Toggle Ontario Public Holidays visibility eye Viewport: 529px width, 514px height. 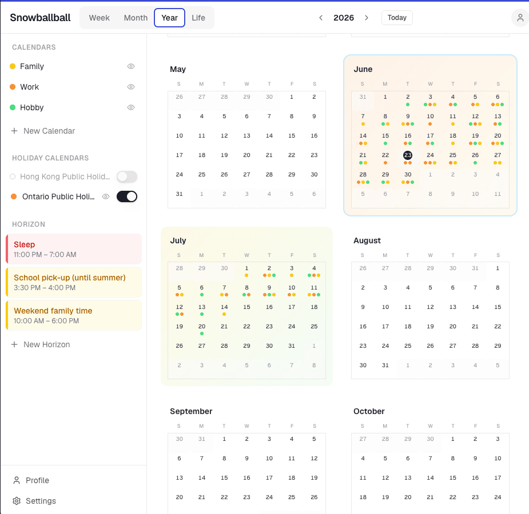click(106, 196)
